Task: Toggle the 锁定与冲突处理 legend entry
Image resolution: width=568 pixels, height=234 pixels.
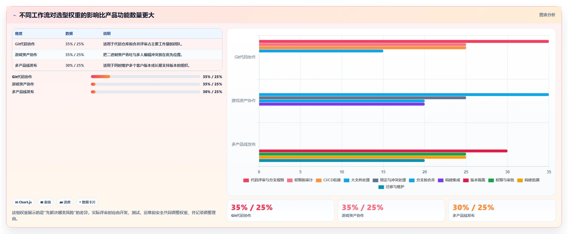Action: coord(389,180)
